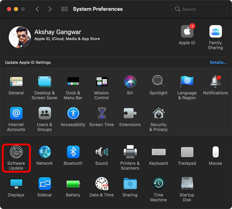Click Update Apple ID Settings text
This screenshot has height=209, width=232.
28,63
